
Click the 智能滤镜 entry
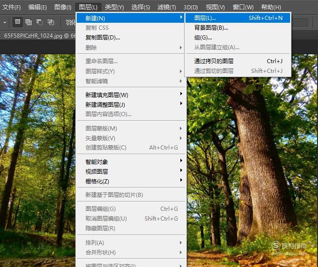click(x=131, y=81)
